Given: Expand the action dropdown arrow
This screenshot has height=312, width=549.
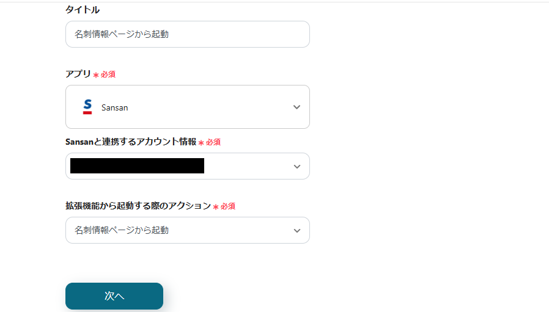Looking at the screenshot, I should click(297, 231).
